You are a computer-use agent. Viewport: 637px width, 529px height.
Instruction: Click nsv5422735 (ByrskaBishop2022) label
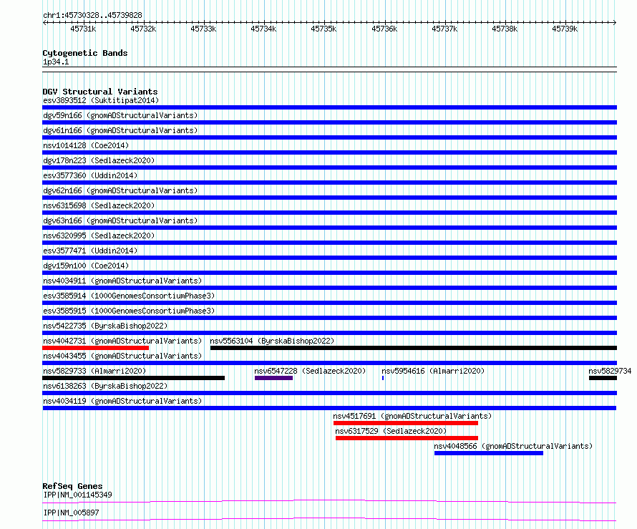[x=105, y=326]
